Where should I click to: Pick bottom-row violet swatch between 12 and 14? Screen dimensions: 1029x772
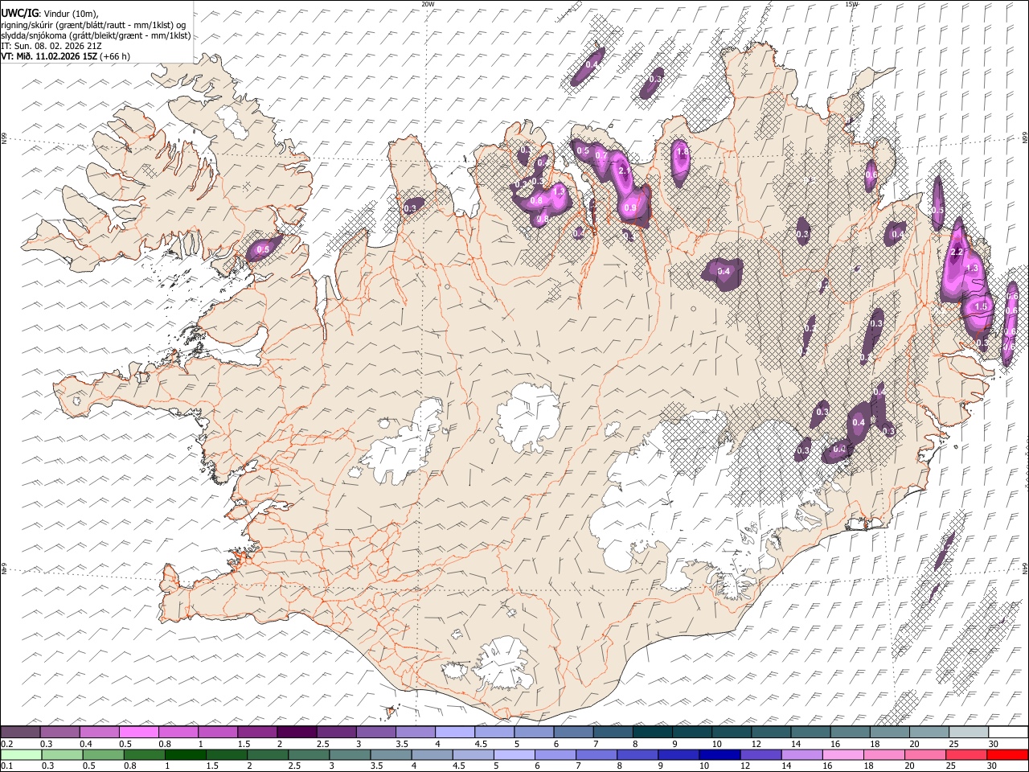pos(760,754)
